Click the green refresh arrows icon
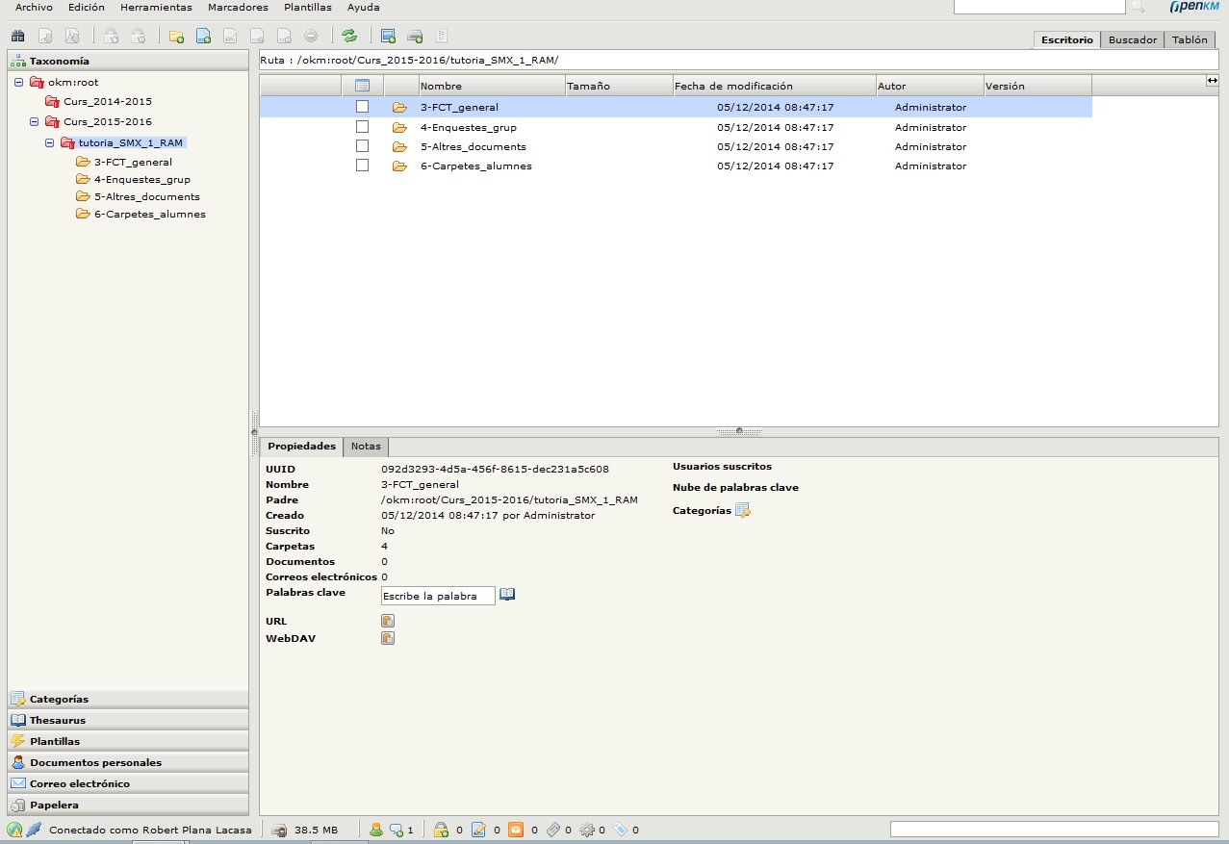 pyautogui.click(x=349, y=37)
